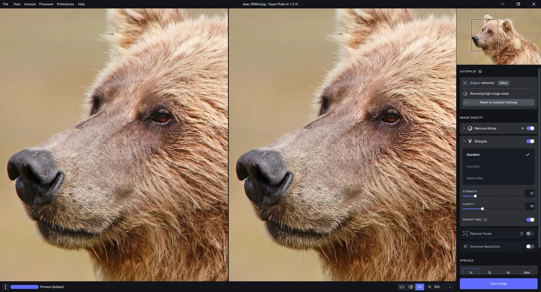The height and width of the screenshot is (292, 541).
Task: Open the Autopilot settings gear
Action: click(x=479, y=71)
